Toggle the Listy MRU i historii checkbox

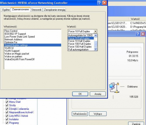tap(7, 116)
